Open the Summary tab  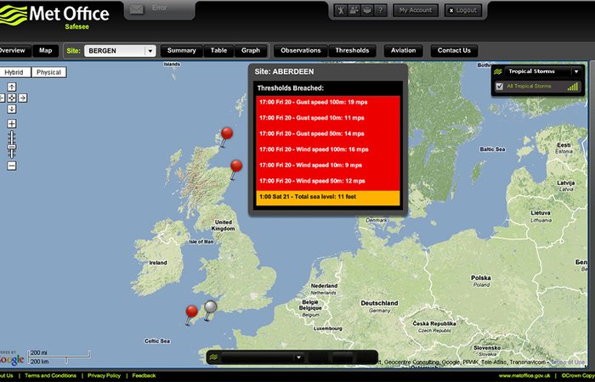tap(182, 51)
